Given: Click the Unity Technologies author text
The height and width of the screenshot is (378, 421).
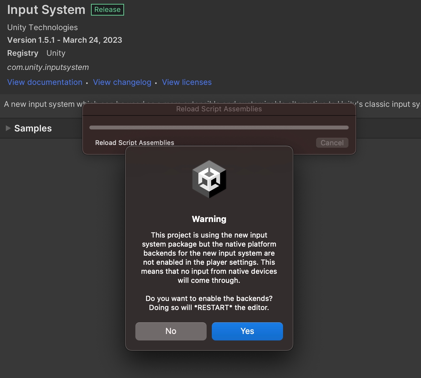Looking at the screenshot, I should pos(42,28).
